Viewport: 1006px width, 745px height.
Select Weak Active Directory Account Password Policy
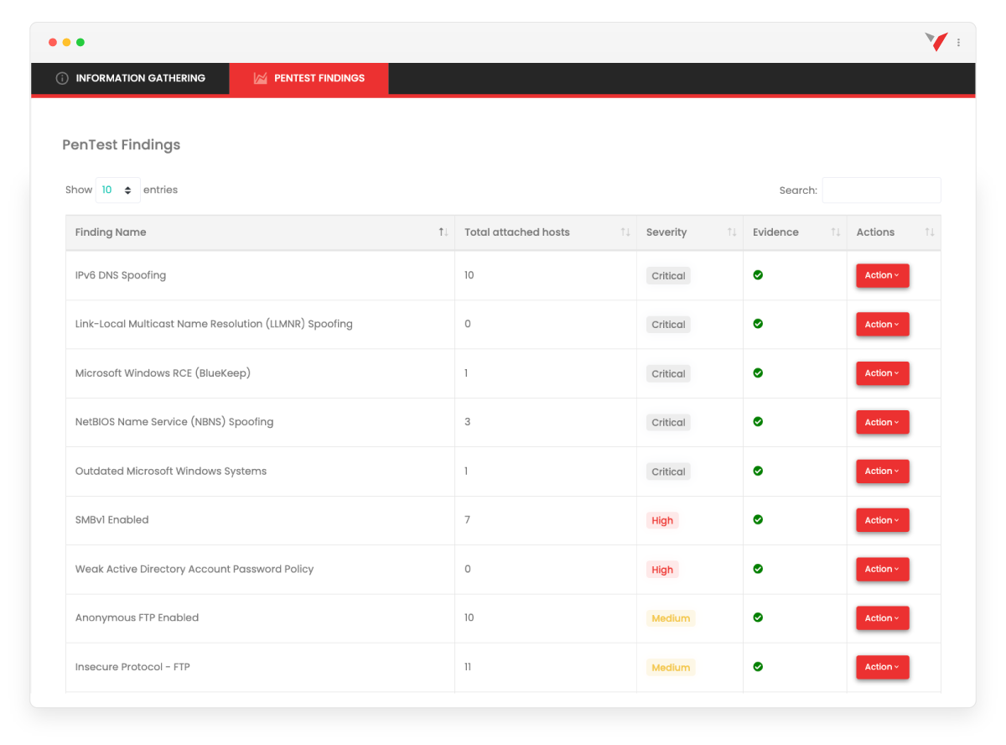(x=194, y=569)
